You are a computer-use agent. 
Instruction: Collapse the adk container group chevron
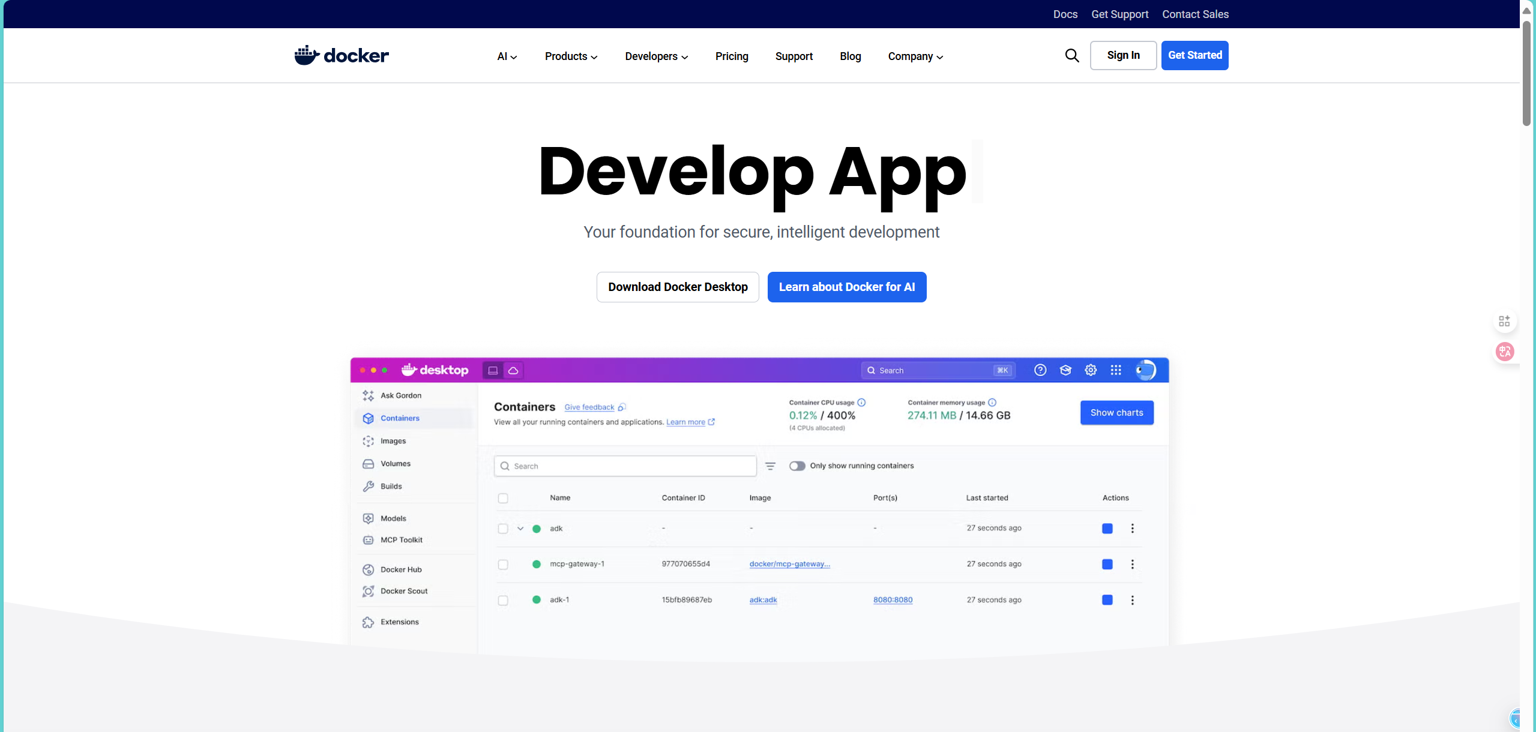[520, 529]
